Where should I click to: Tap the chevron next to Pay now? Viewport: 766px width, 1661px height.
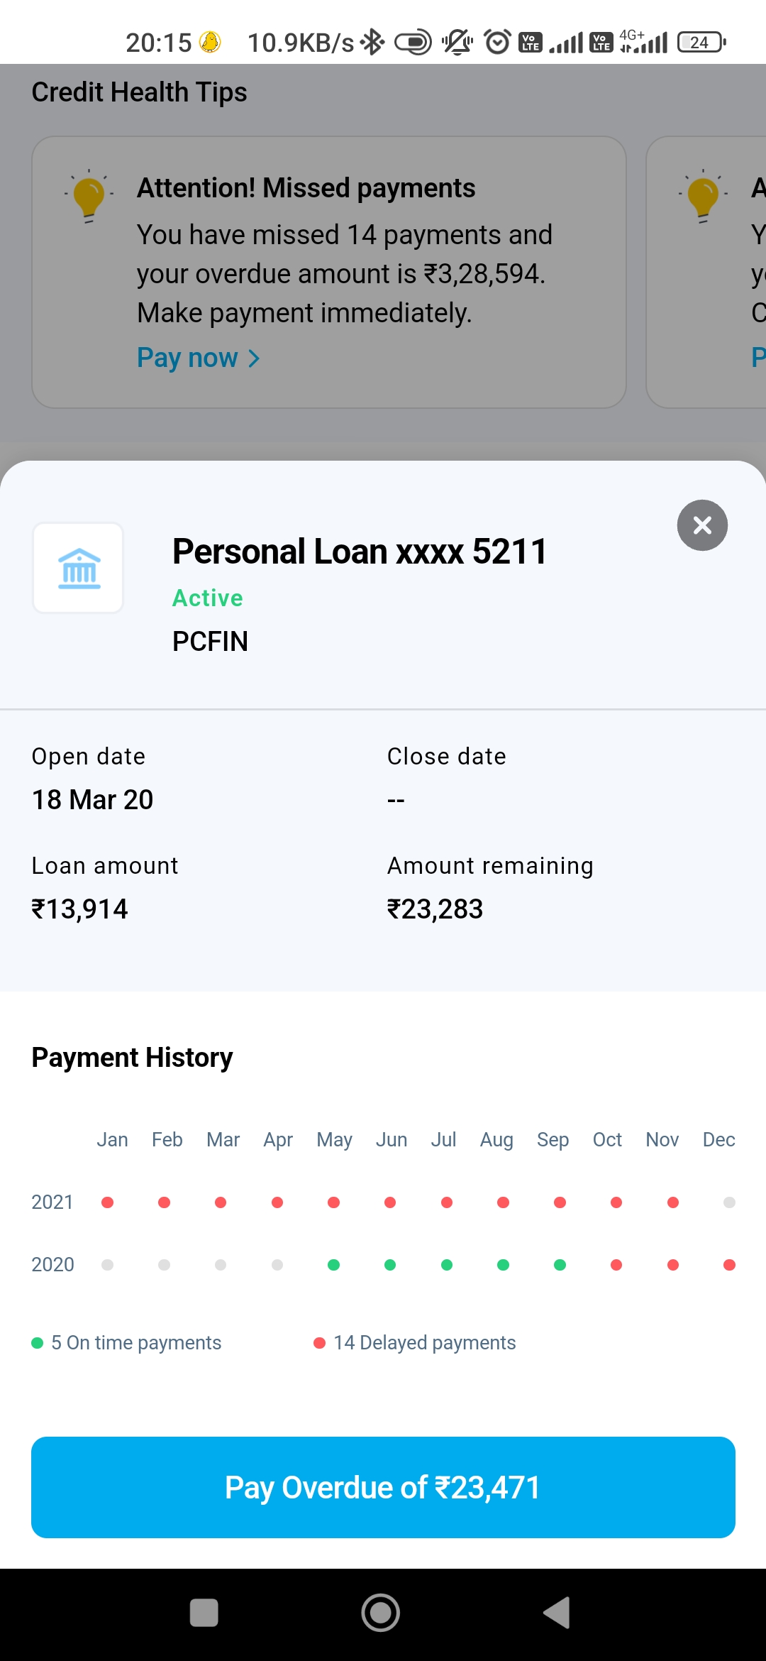[254, 358]
